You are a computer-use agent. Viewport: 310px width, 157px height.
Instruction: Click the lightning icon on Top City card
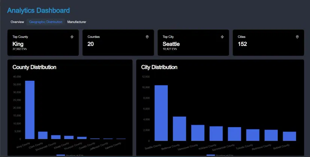click(x=222, y=37)
